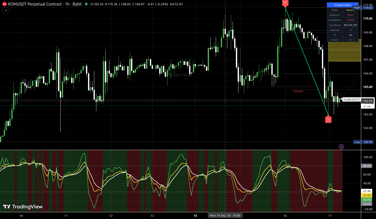
Task: Click the oscillator value 22.46 label
Action: (367, 191)
